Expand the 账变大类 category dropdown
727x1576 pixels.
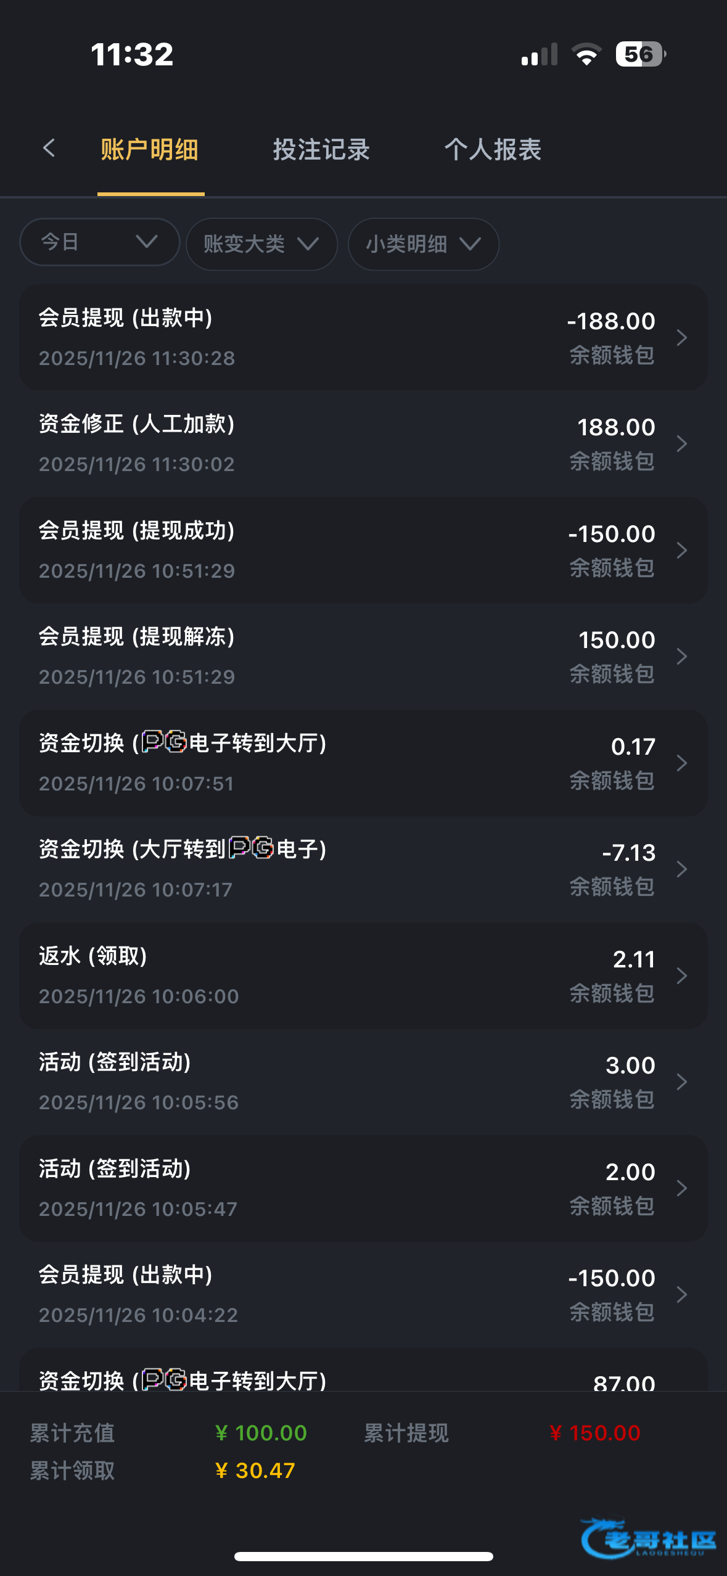(x=261, y=244)
